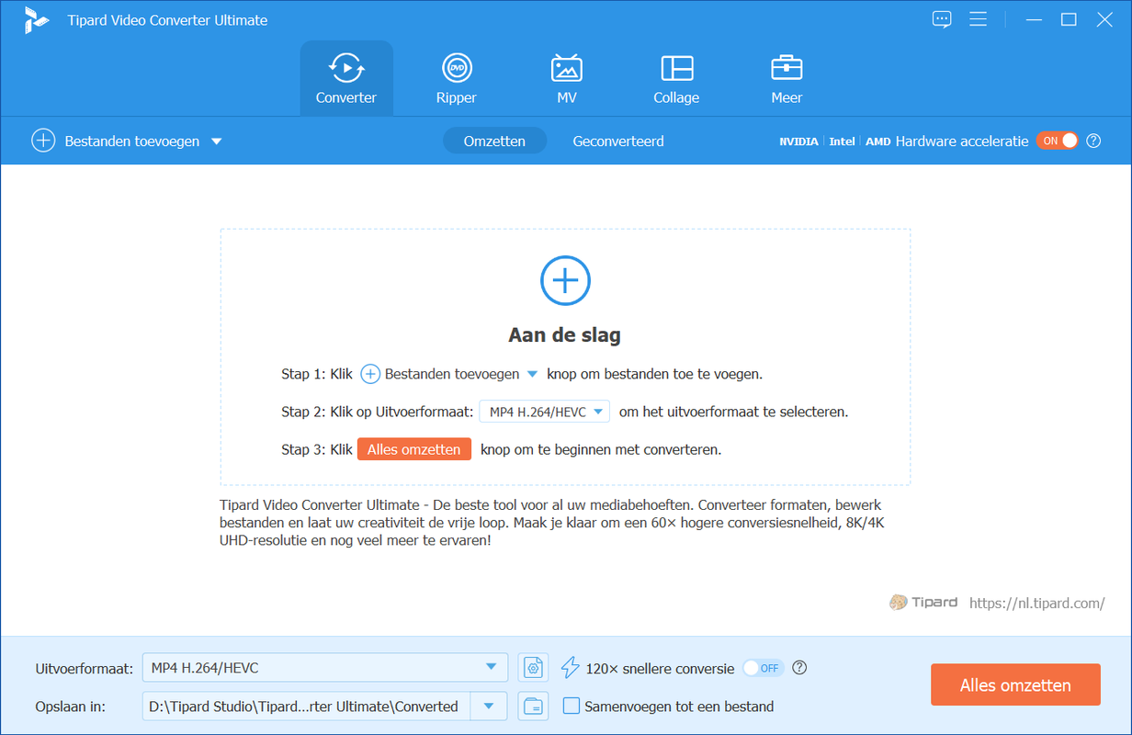This screenshot has height=735, width=1132.
Task: Click the Intel label
Action: pos(842,141)
